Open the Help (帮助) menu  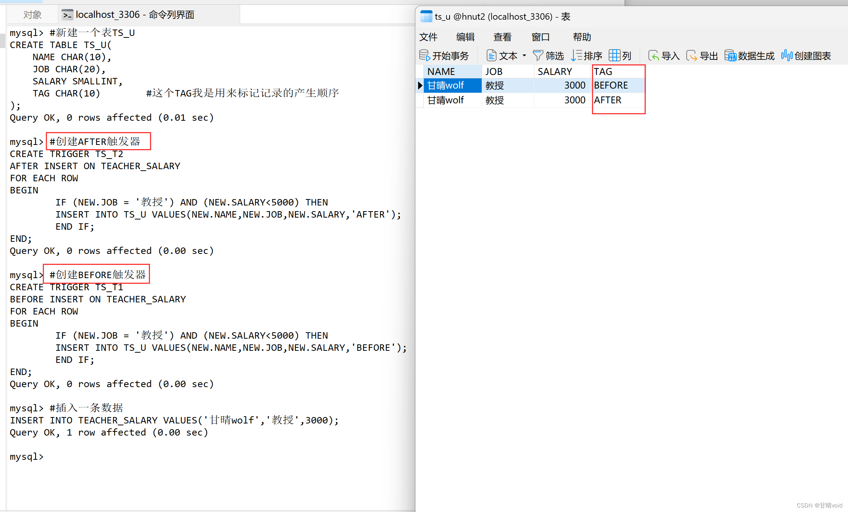[x=582, y=37]
